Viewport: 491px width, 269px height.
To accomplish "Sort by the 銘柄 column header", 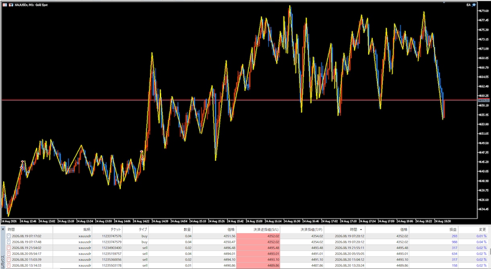I will coord(72,229).
